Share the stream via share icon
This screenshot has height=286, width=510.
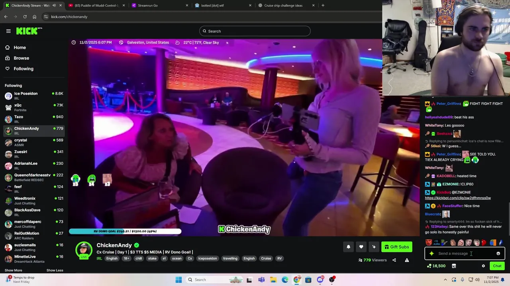pyautogui.click(x=394, y=260)
